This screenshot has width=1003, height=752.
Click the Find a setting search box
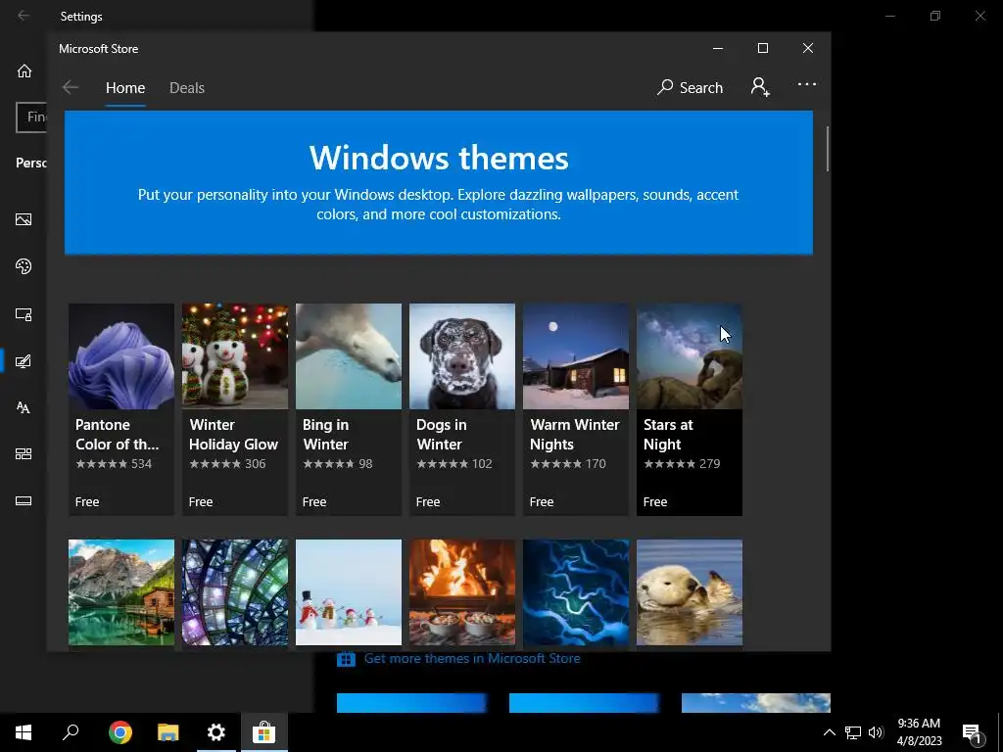[31, 117]
